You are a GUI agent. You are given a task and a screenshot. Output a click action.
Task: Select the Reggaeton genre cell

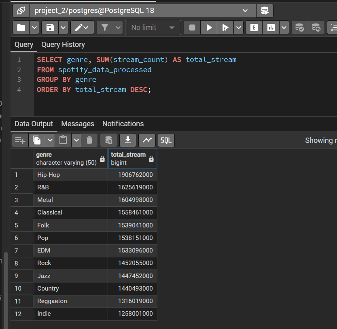[70, 301]
